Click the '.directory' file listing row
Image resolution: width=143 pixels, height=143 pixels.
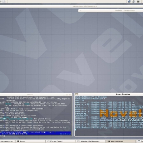109,106
